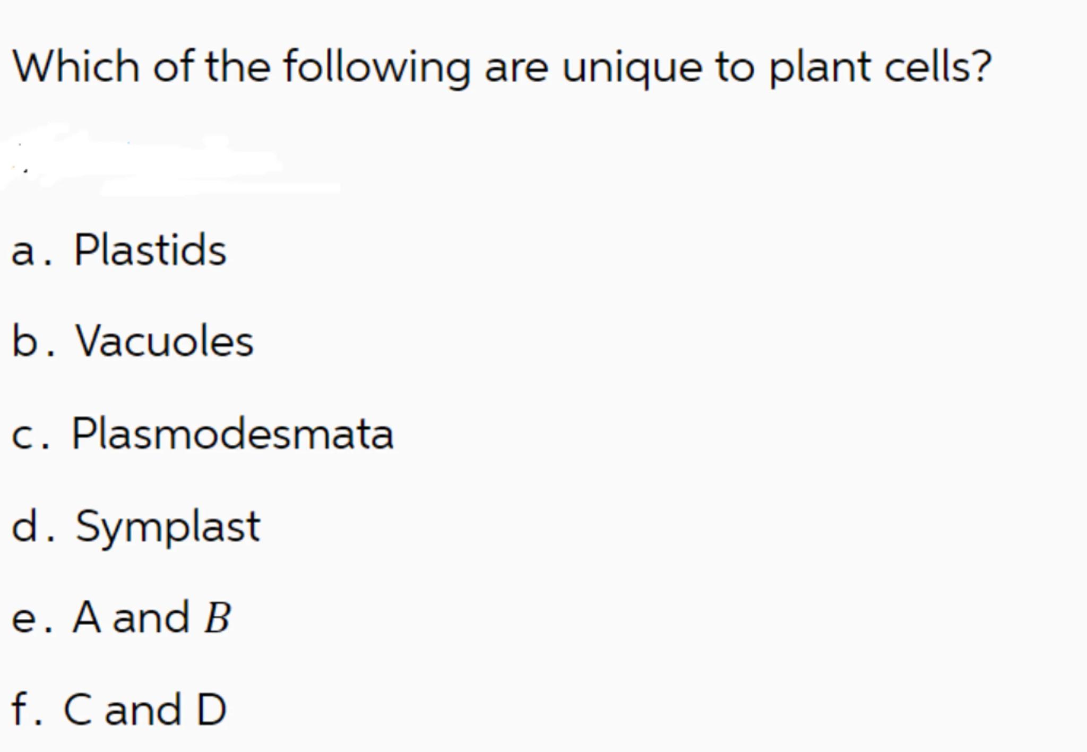
Task: Select the 'C and D' answer
Action: tap(145, 710)
